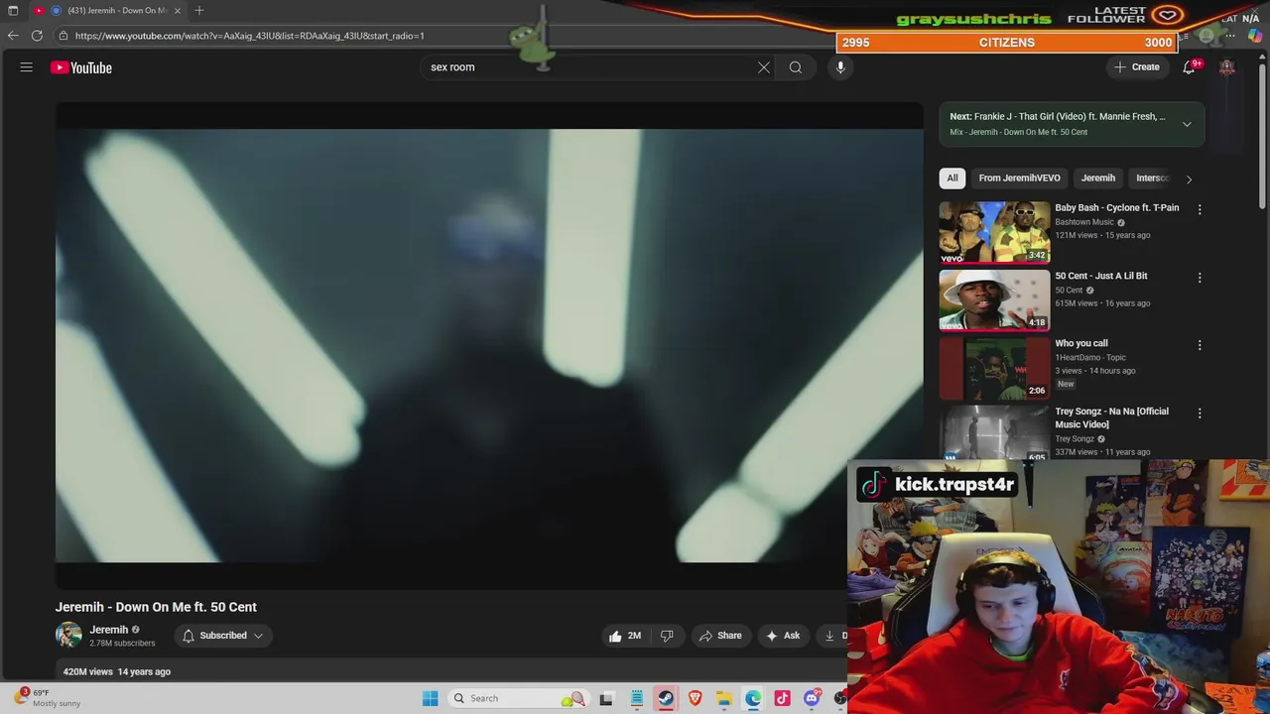This screenshot has height=714, width=1270.
Task: Open a new browser tab
Action: [199, 10]
